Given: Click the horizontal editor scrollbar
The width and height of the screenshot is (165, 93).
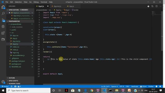Looking at the screenshot, I should (x=81, y=84).
